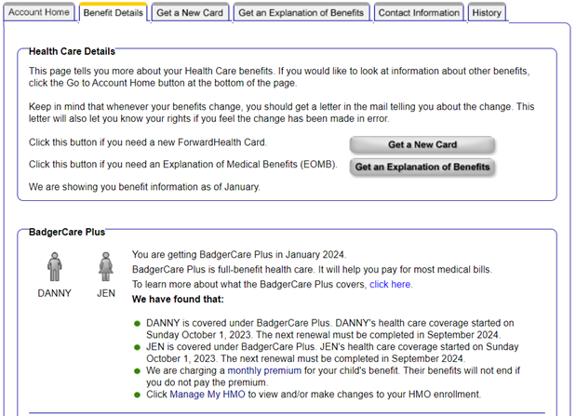Click the Manage My HMO link

click(206, 395)
